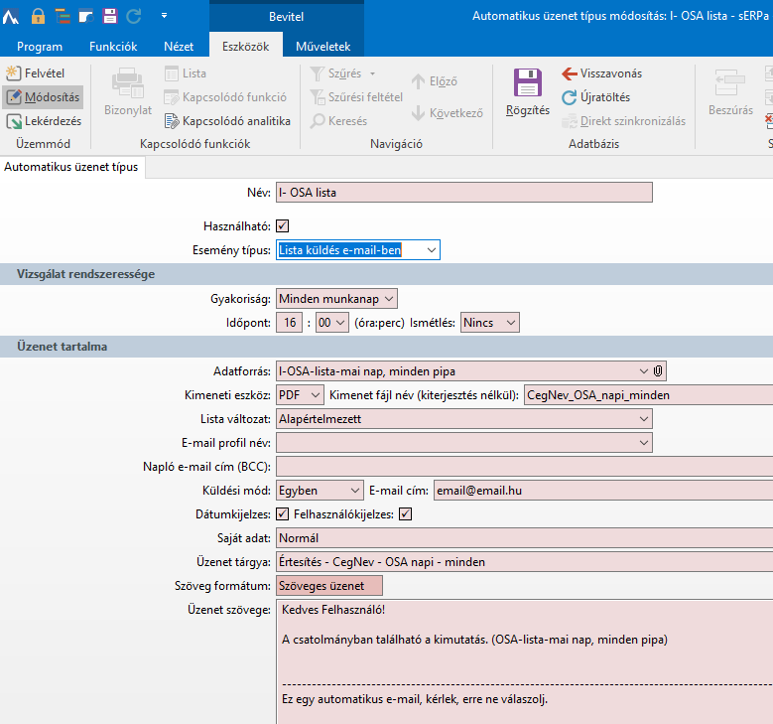Screen dimensions: 773x724
Task: Switch to Felvétel mode
Action: 38,73
